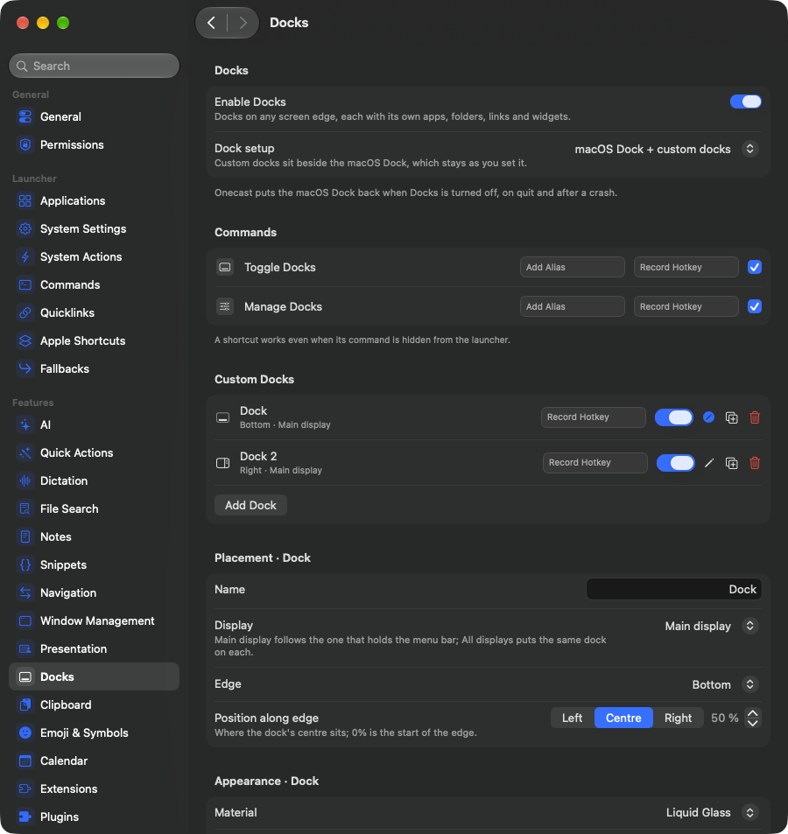Turn off the Enable Docks switch
Viewport: 788px width, 834px height.
point(745,102)
